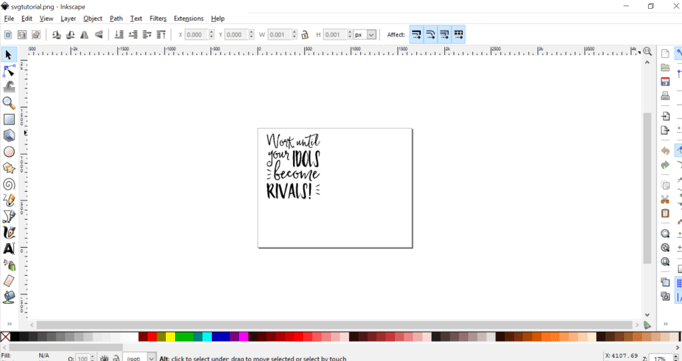
Task: Open the Path menu
Action: (116, 18)
